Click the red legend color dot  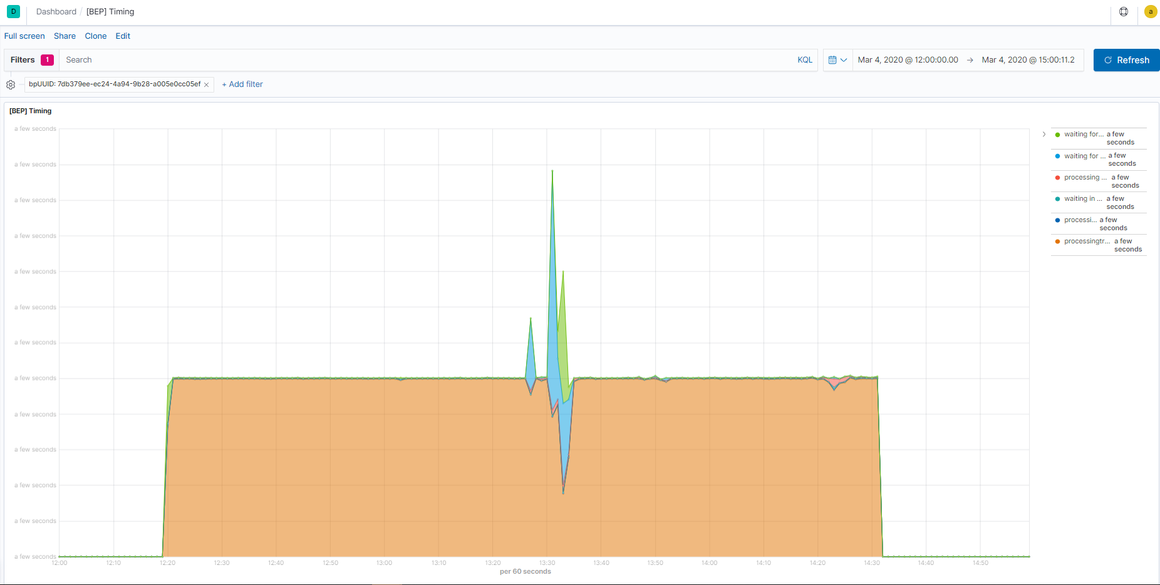tap(1057, 178)
